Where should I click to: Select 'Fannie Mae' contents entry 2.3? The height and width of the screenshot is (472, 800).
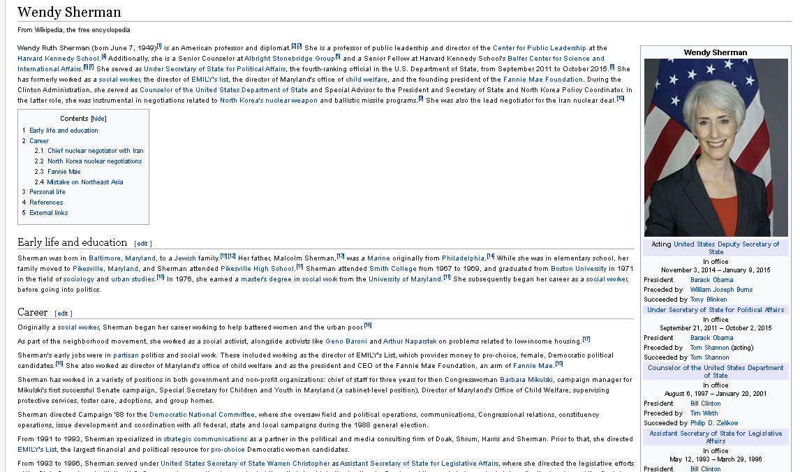[x=64, y=172]
